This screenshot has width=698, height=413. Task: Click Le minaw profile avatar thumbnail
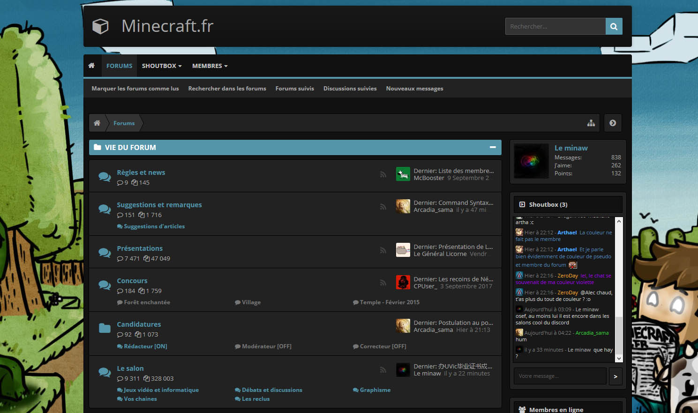point(531,161)
